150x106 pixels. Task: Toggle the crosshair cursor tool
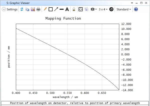[80, 9]
